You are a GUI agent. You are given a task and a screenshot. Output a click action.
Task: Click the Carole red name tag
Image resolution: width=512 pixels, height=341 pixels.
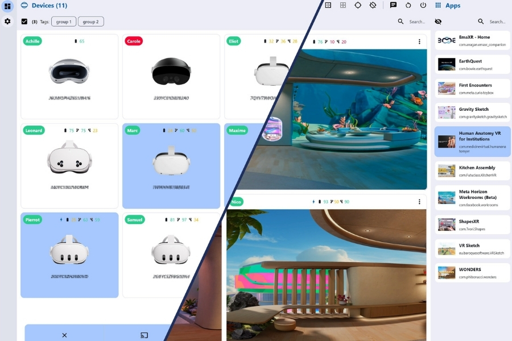click(134, 41)
